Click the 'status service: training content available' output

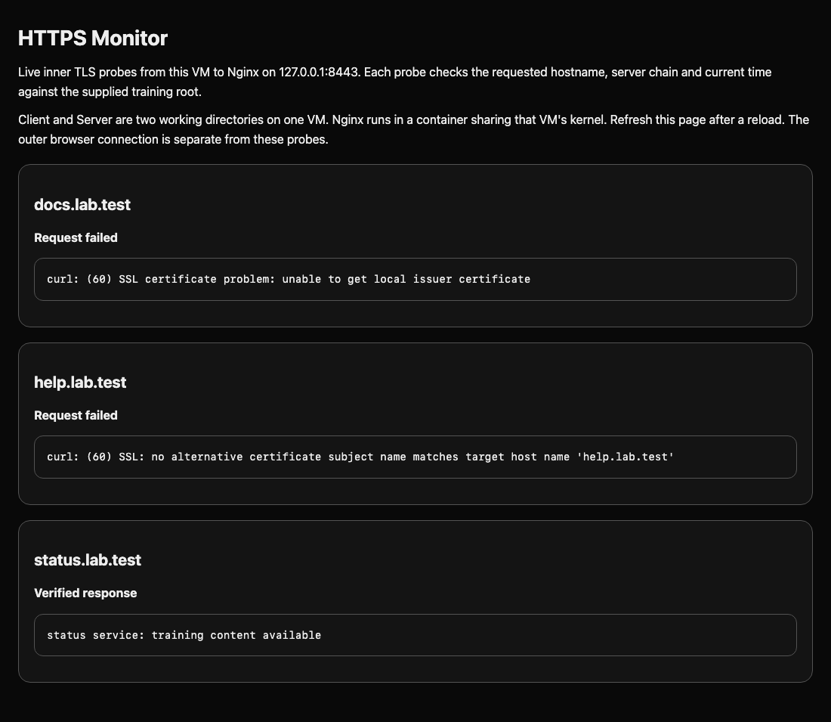click(415, 635)
